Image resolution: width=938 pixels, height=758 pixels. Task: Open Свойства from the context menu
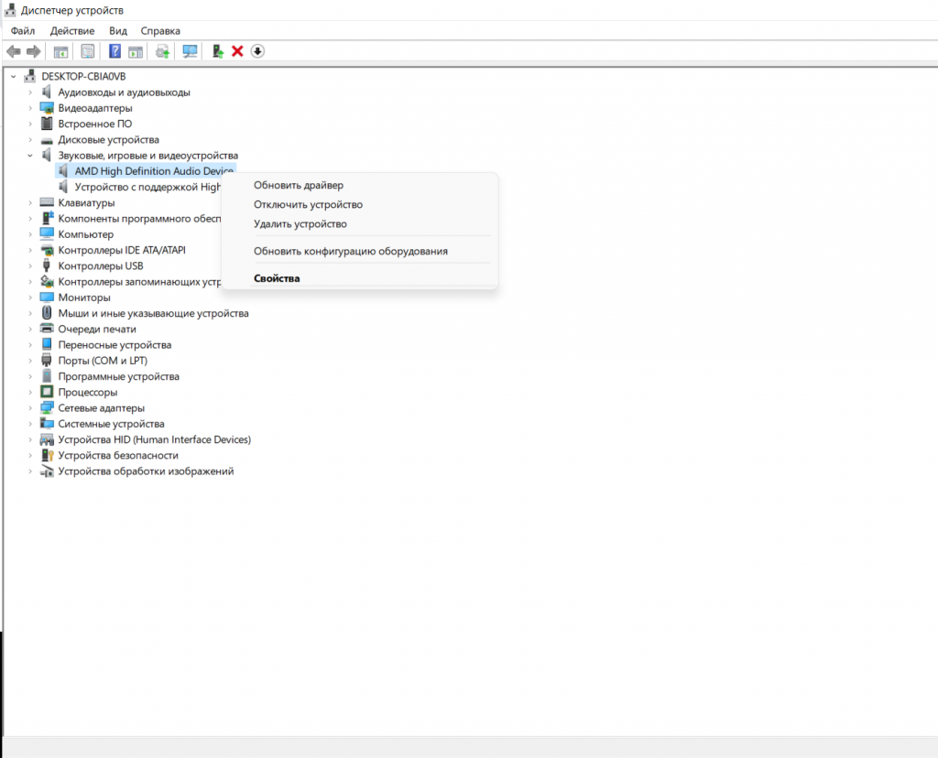pos(277,278)
